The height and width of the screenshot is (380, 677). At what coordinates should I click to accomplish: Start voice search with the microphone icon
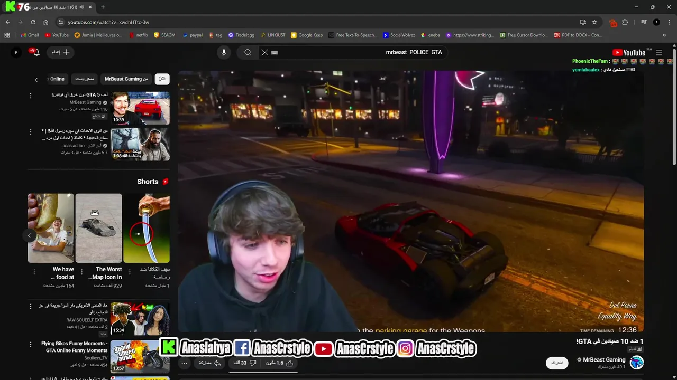(224, 52)
